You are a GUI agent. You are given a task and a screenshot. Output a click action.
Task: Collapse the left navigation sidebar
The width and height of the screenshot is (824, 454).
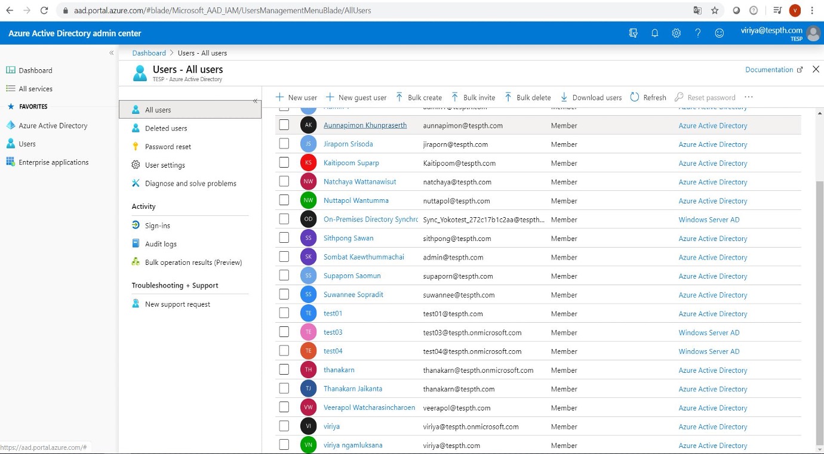(111, 53)
